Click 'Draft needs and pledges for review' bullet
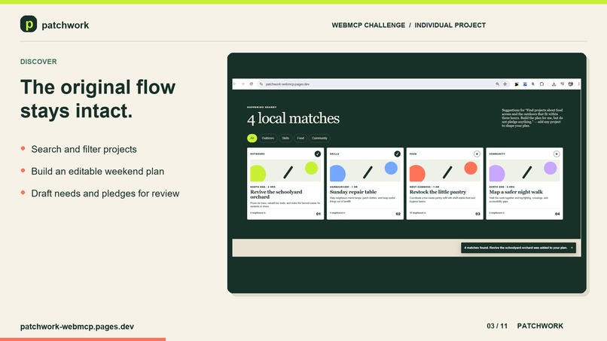The width and height of the screenshot is (607, 341). 105,193
